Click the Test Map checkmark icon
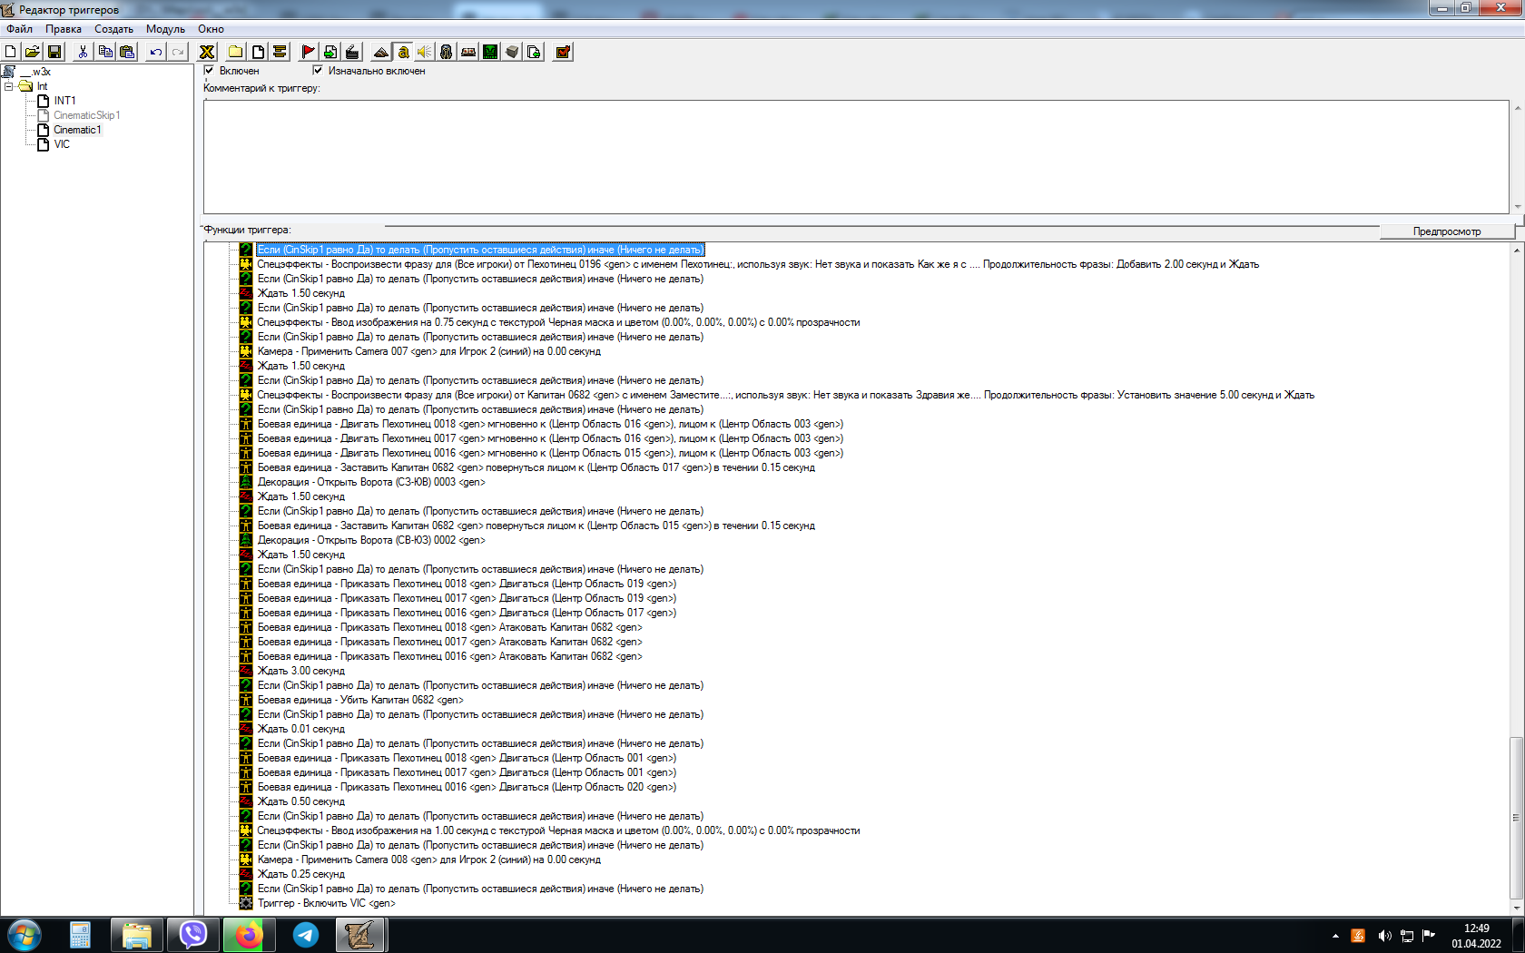The image size is (1525, 953). point(563,52)
